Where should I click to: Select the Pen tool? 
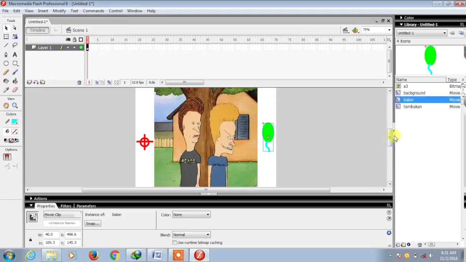point(6,55)
